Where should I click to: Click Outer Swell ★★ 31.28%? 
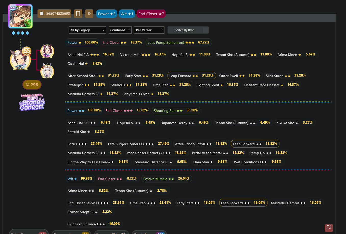click(x=240, y=76)
